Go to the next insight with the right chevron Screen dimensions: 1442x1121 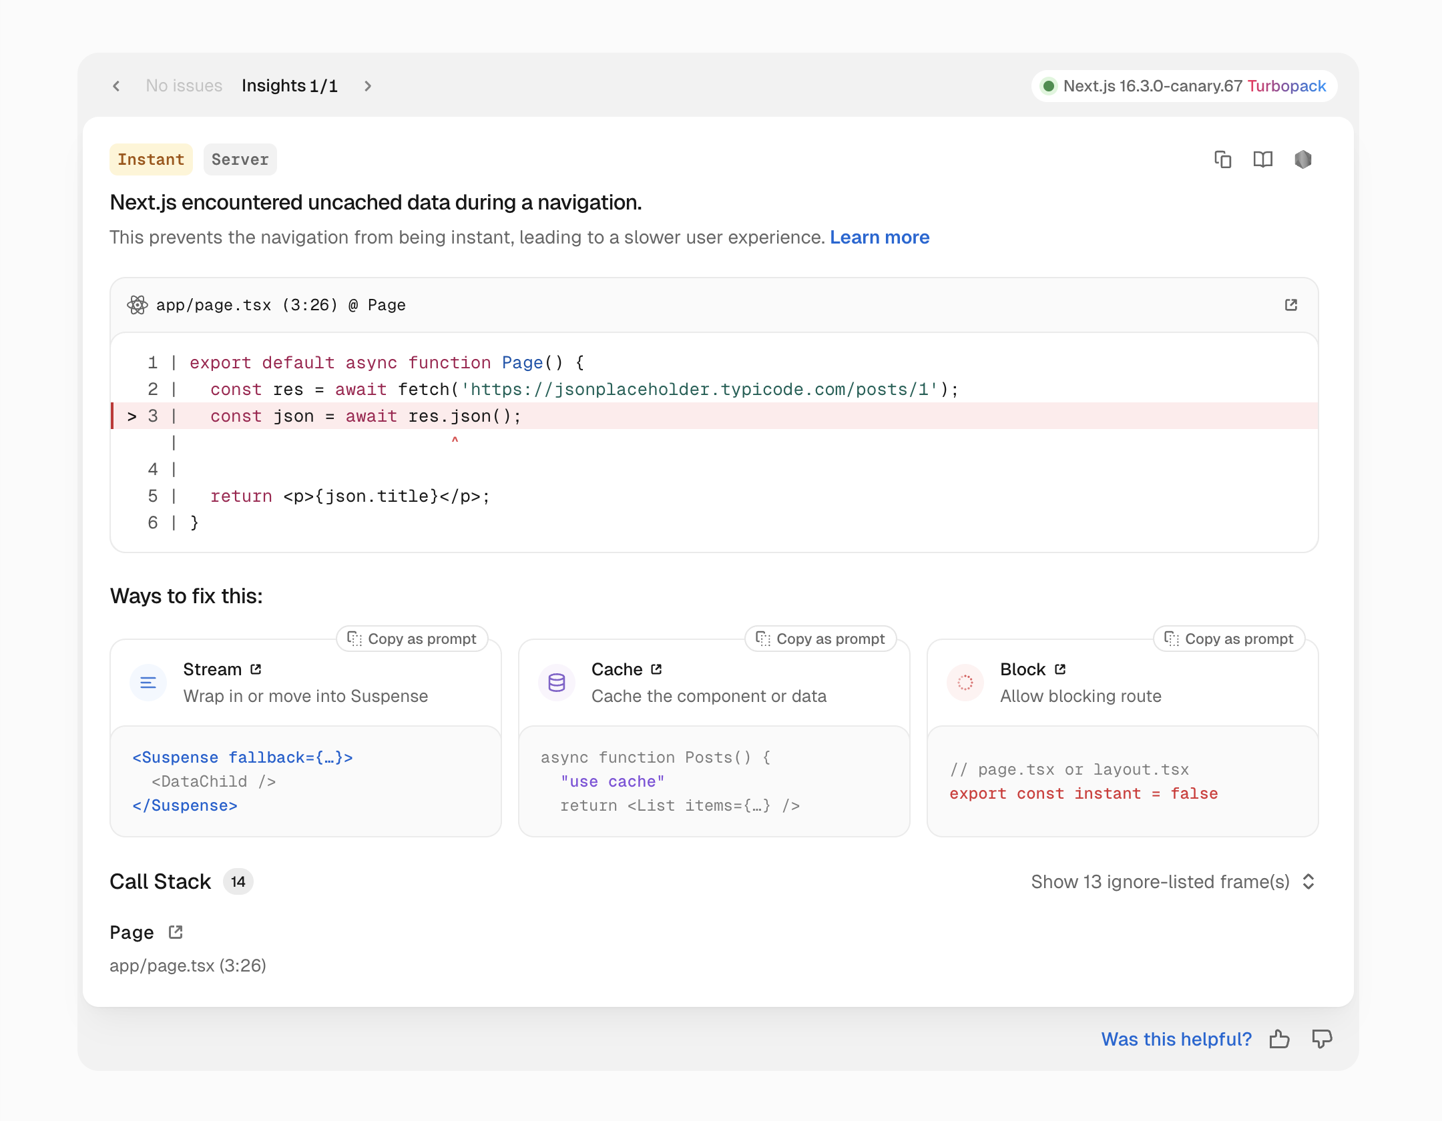pyautogui.click(x=368, y=86)
